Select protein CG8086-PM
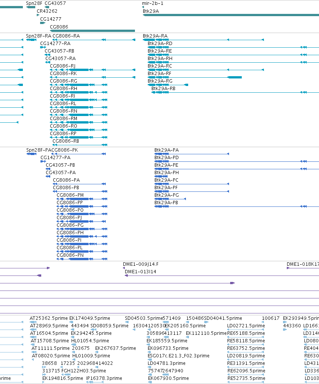 (70, 195)
